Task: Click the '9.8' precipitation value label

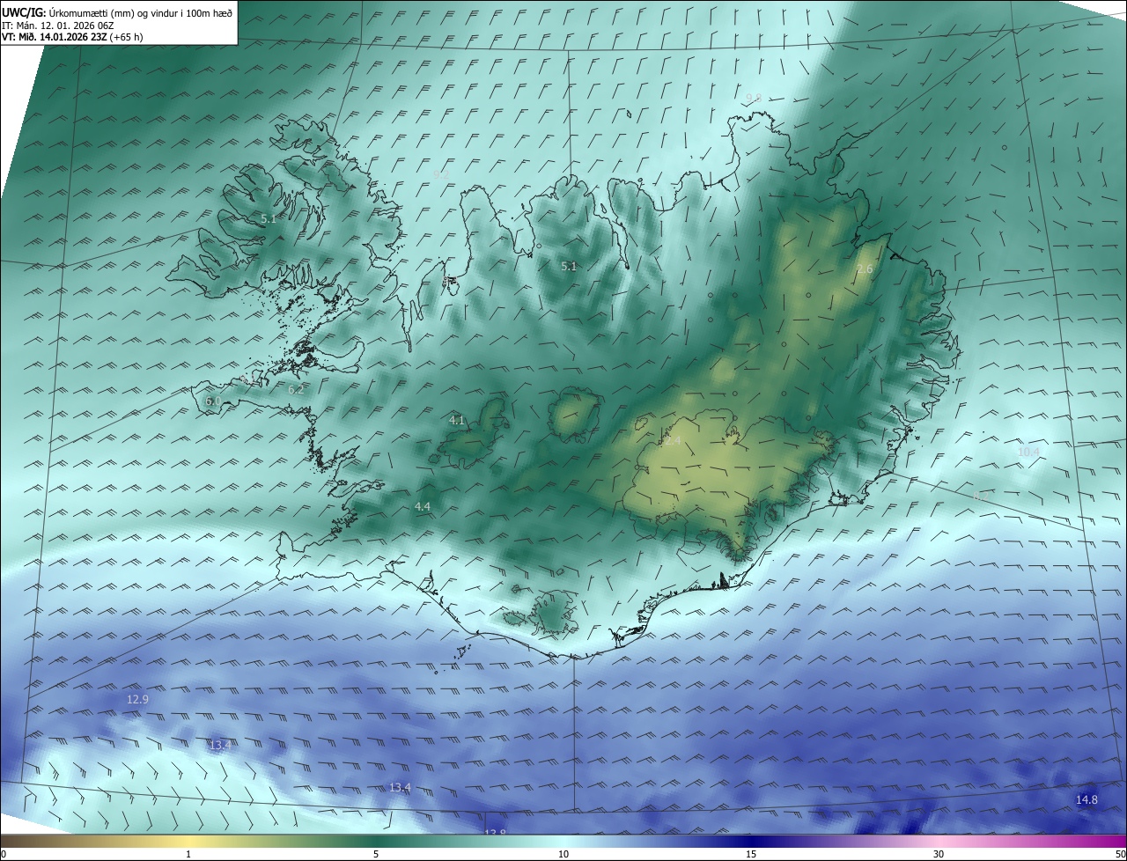Action: point(753,98)
